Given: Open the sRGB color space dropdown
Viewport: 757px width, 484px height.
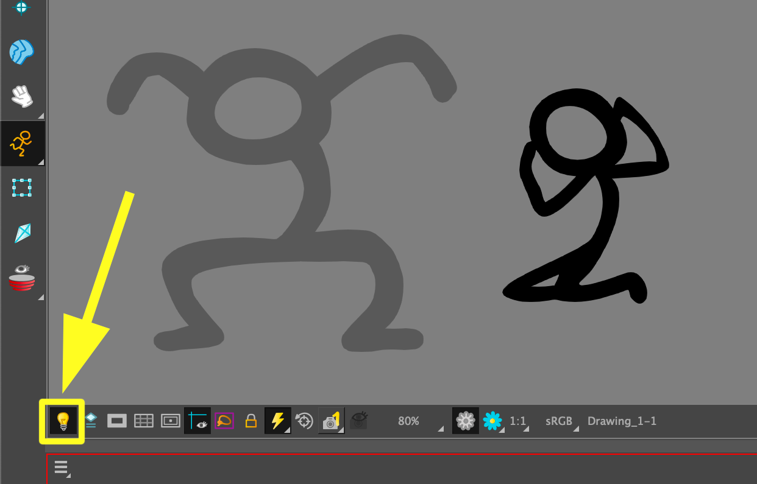Looking at the screenshot, I should pyautogui.click(x=562, y=421).
